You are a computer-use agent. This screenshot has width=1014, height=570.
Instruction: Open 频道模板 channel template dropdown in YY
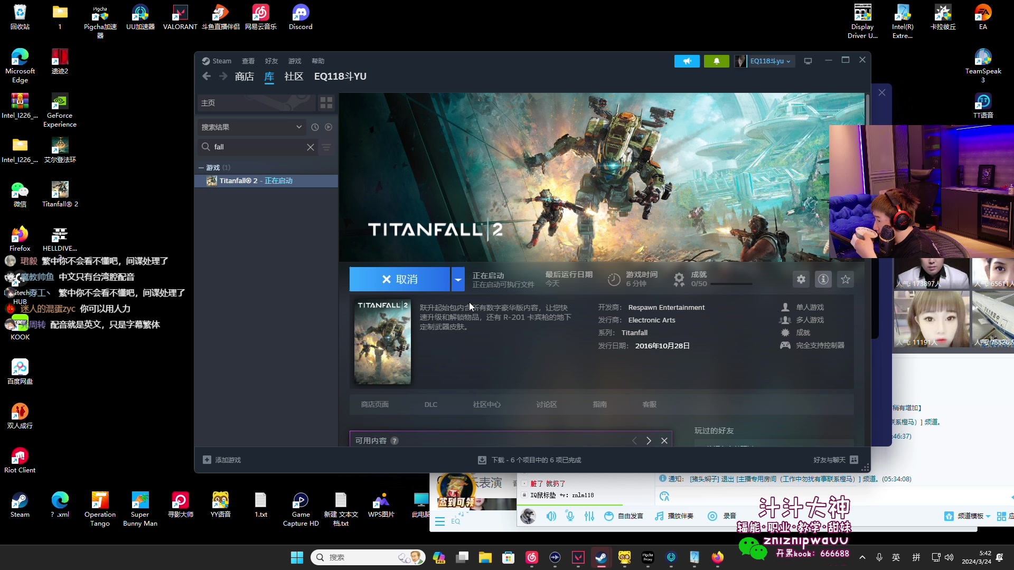[x=968, y=516]
